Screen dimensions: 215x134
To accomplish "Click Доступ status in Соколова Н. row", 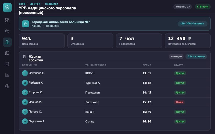I will 180,73.
